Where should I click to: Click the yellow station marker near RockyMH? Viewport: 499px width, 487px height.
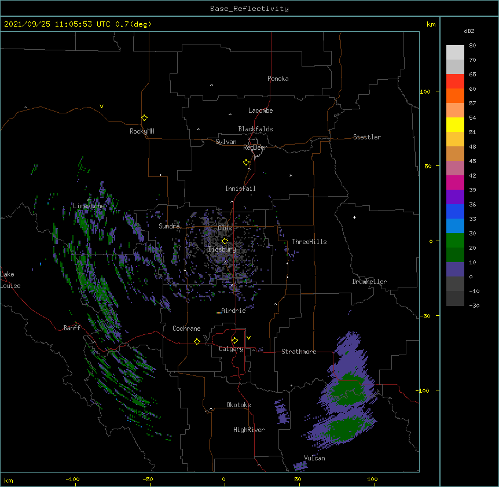[x=144, y=117]
